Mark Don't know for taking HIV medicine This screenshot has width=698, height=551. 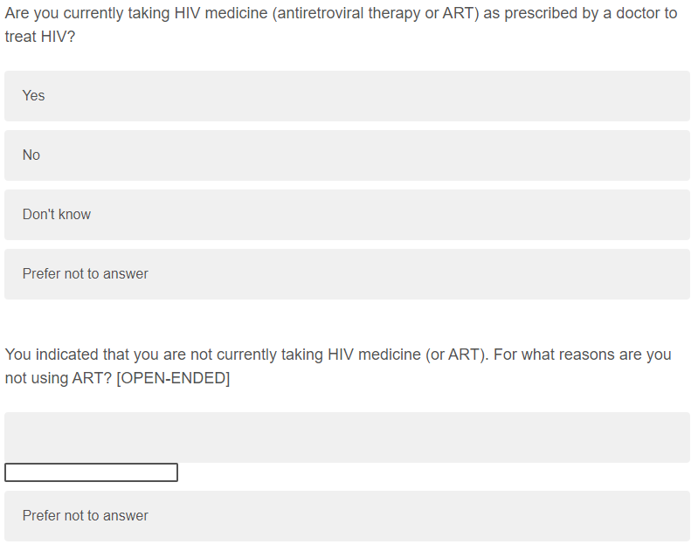(x=347, y=215)
